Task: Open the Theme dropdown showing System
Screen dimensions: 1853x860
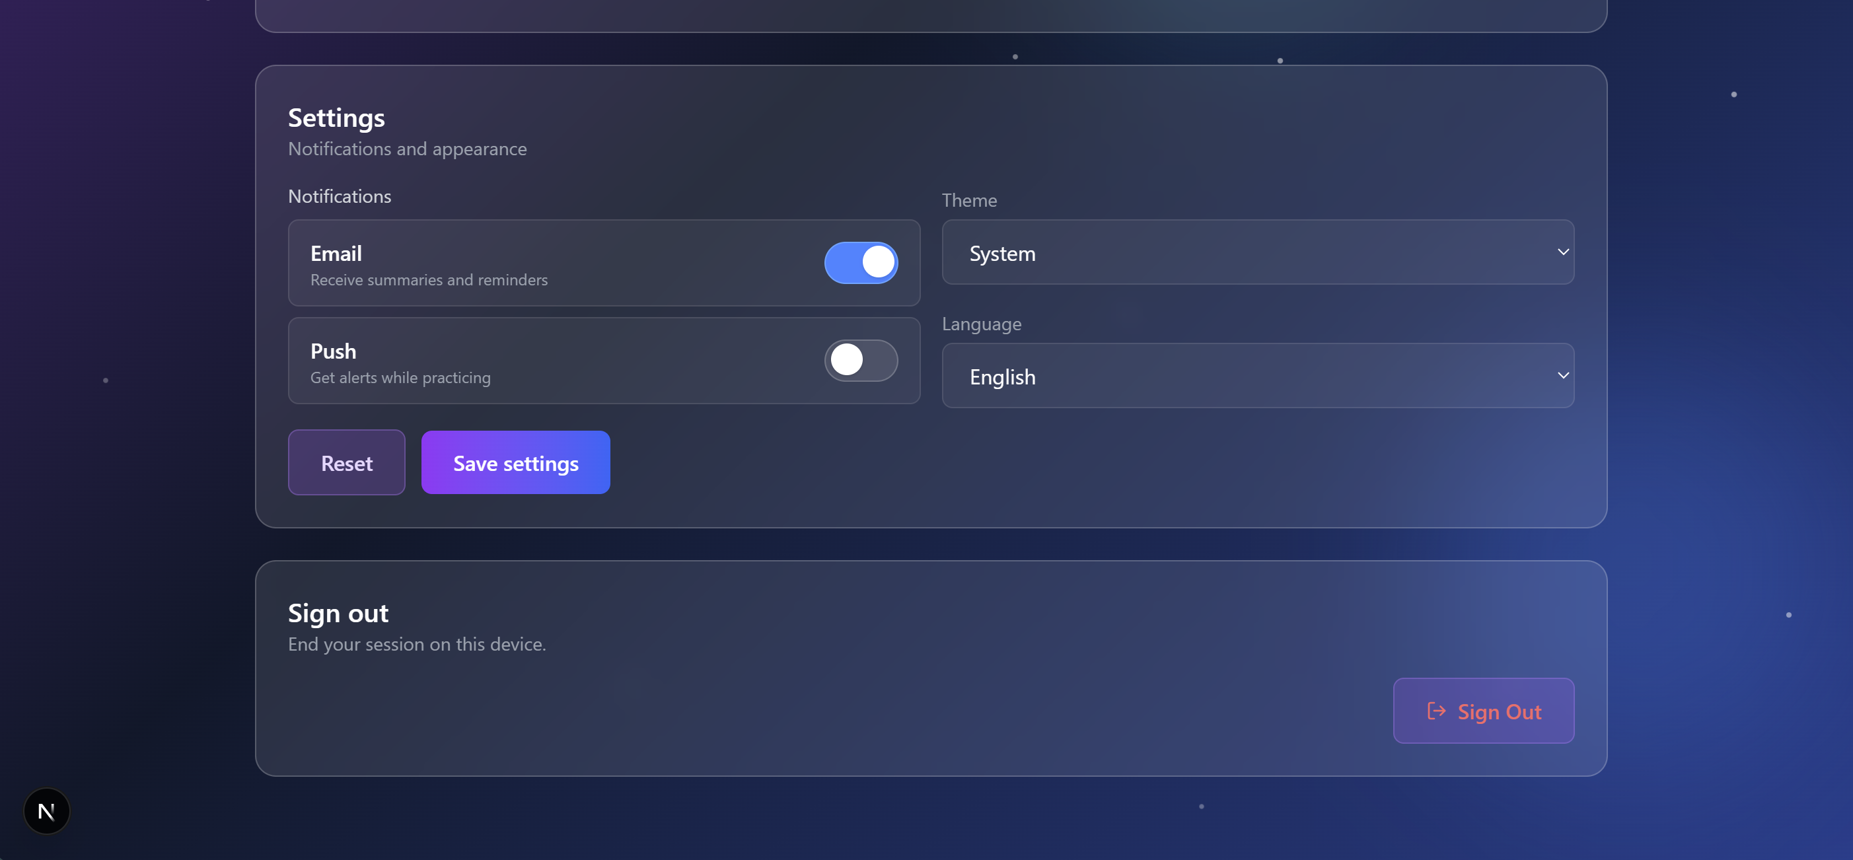Action: coord(1256,252)
